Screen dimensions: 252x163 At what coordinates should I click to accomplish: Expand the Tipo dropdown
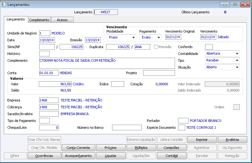tap(237, 60)
